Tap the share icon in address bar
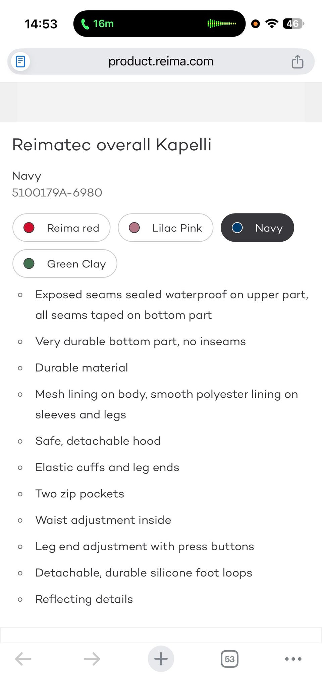The height and width of the screenshot is (700, 322). (297, 62)
